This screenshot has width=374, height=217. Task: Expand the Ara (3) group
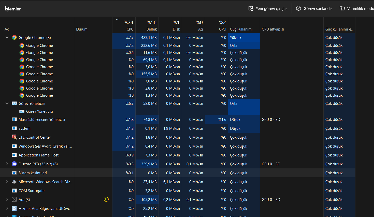tap(7, 199)
